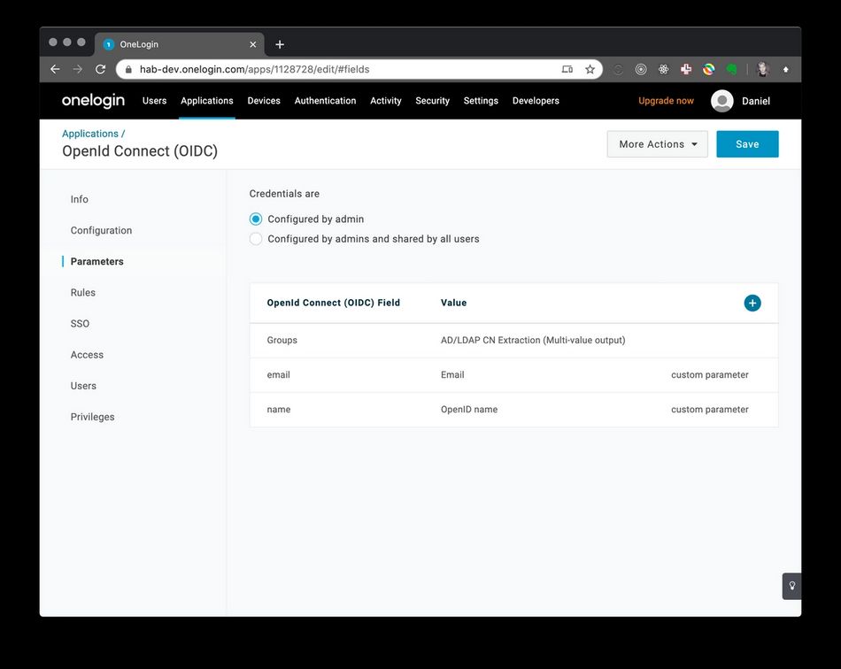Click the green Evernote extension icon

click(x=731, y=69)
